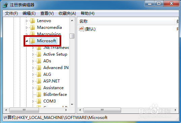Select the Assistance key name

(53, 88)
